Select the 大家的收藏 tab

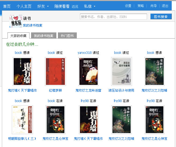point(19,36)
